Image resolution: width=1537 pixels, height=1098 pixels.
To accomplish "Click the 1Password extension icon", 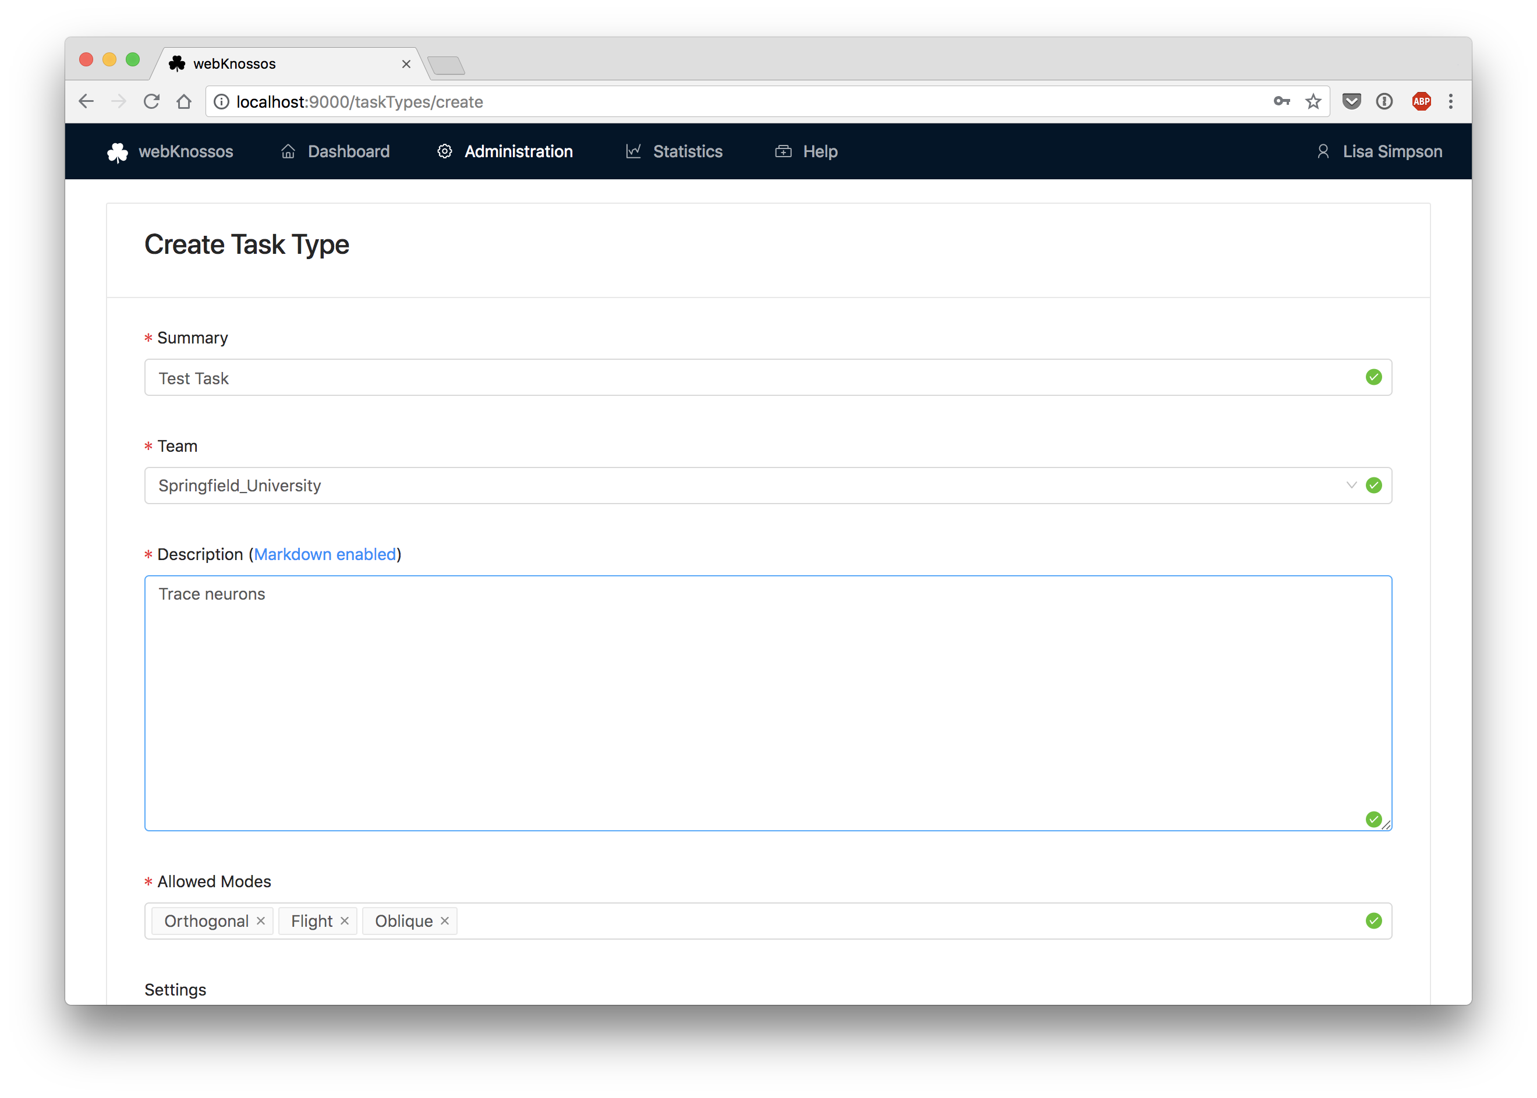I will coord(1384,101).
